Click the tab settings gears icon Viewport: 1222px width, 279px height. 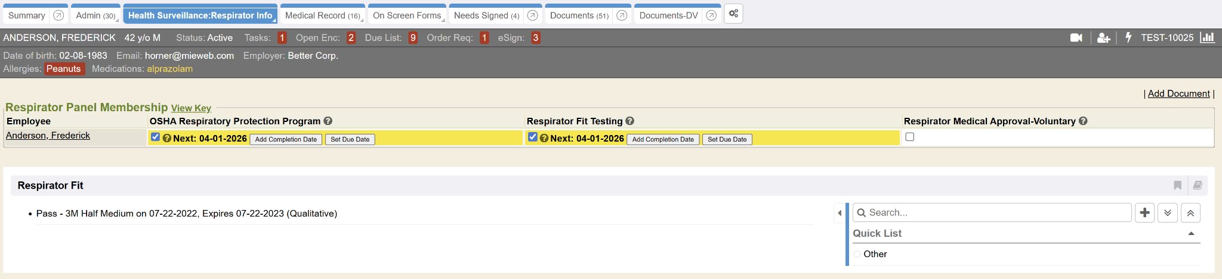point(733,14)
